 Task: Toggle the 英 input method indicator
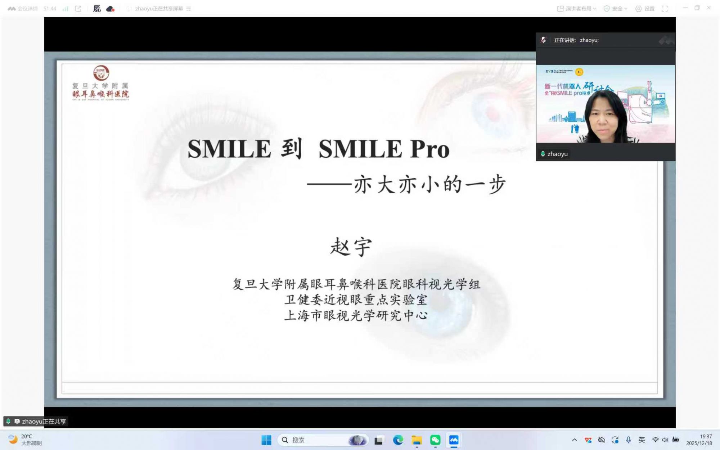tap(642, 440)
